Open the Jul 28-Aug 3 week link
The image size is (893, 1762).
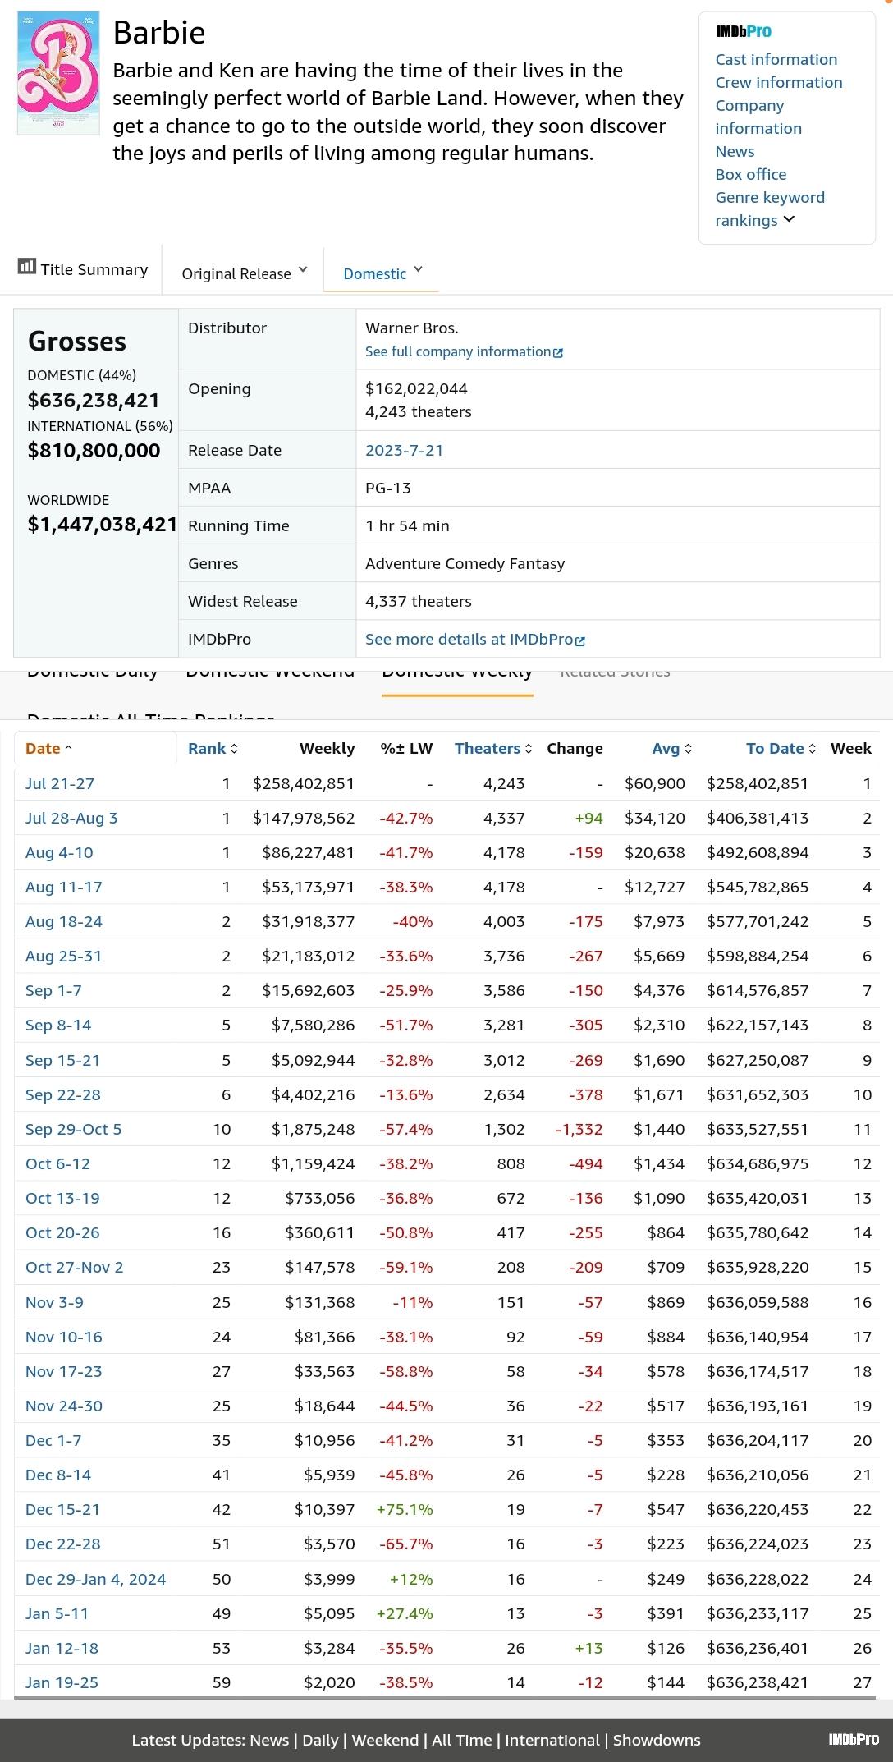tap(71, 818)
